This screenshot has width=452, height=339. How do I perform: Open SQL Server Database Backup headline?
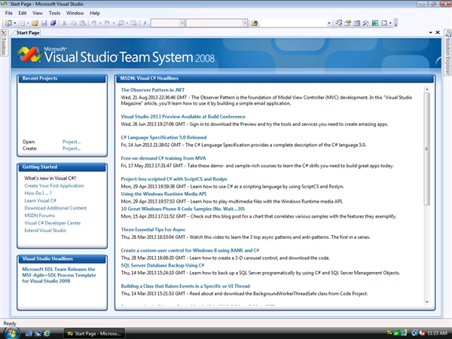click(x=163, y=265)
